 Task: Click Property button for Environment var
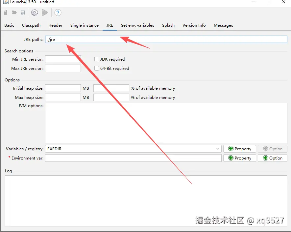pyautogui.click(x=240, y=158)
